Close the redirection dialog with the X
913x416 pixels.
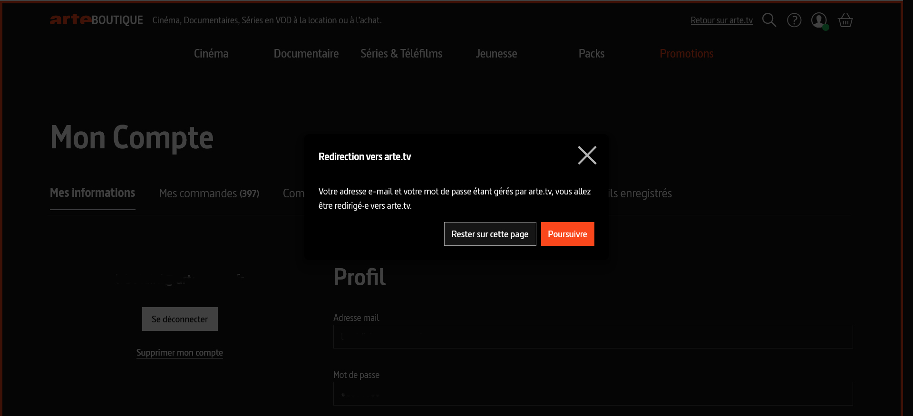587,155
